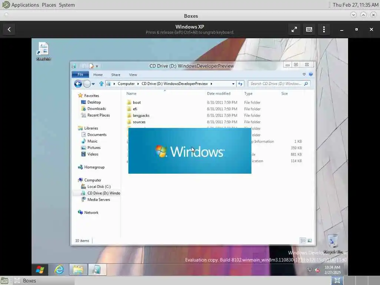Switch to the Home ribbon tab
380x285 pixels.
click(x=98, y=75)
